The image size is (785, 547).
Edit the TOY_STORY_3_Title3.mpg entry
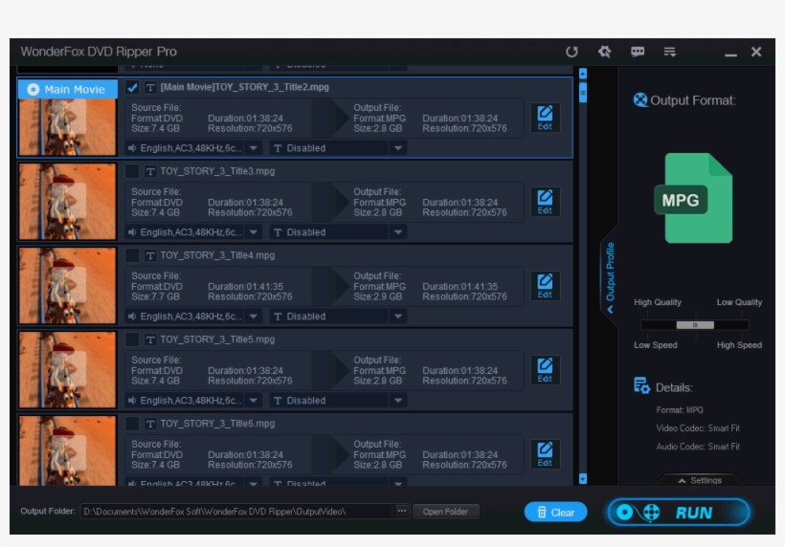click(545, 202)
